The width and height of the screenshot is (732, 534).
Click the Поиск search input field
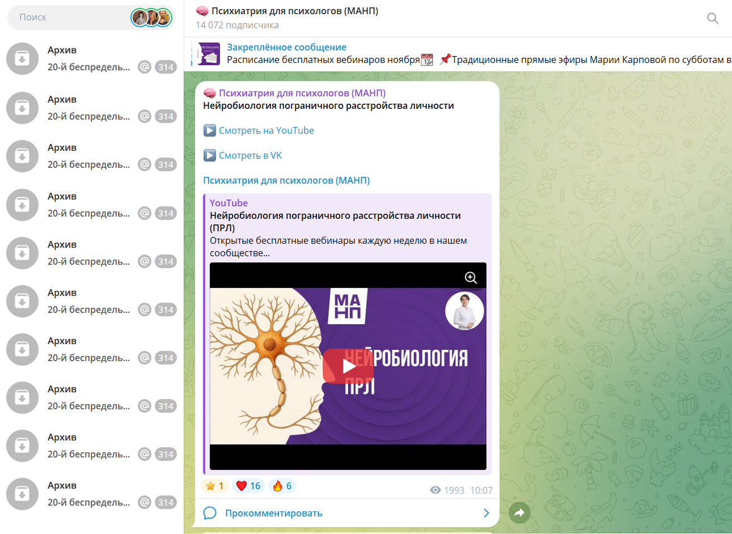68,18
